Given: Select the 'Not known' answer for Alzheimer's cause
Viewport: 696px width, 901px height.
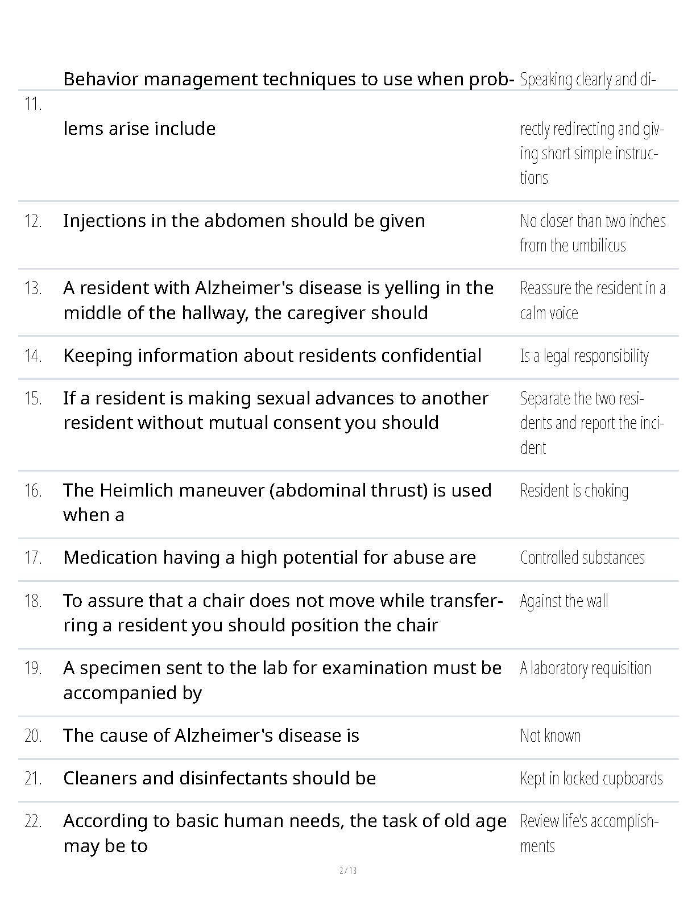Looking at the screenshot, I should (x=550, y=735).
